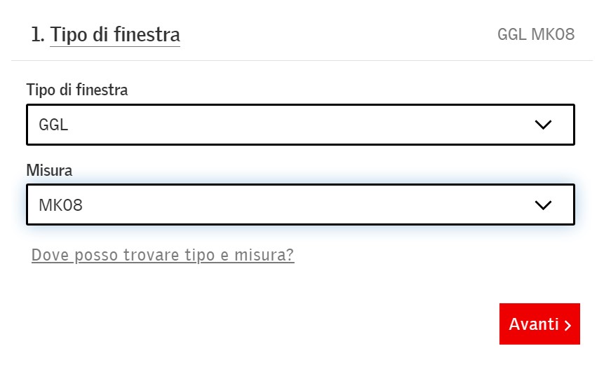The width and height of the screenshot is (611, 374).
Task: Click the 'GGL MK08' summary text in the header
Action: [x=536, y=34]
